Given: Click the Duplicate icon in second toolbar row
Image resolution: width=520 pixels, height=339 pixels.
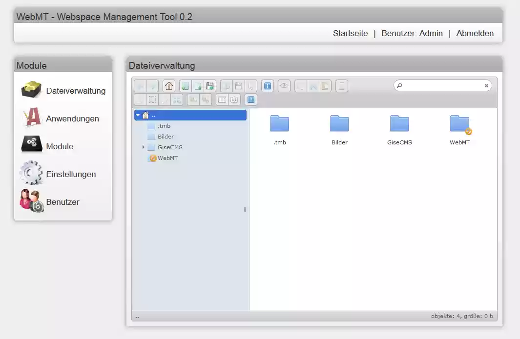Looking at the screenshot, I should [x=140, y=100].
